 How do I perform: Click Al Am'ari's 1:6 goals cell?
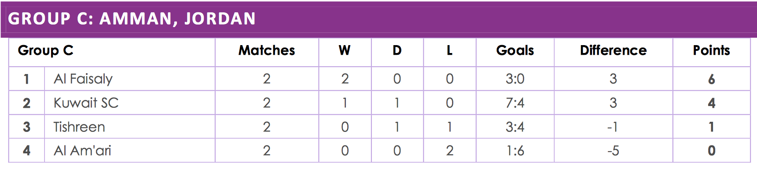(515, 151)
